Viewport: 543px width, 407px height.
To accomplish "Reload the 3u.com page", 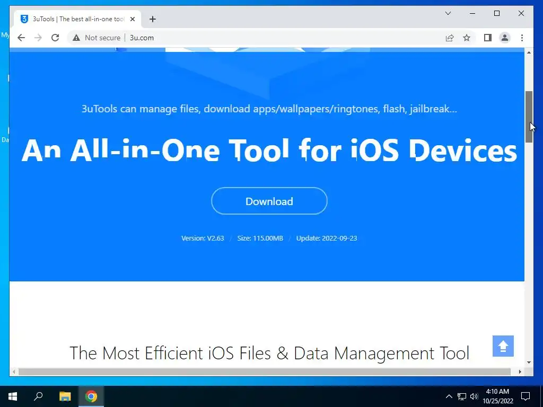I will tap(55, 38).
